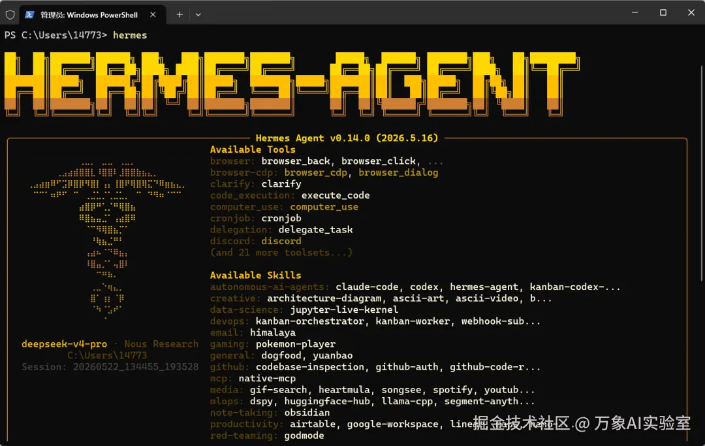Click 'ascii-video' skill name
This screenshot has height=446, width=705.
[486, 298]
